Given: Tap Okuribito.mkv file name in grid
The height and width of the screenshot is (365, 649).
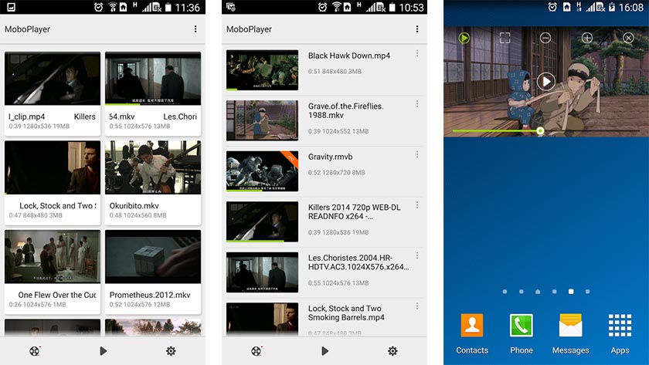Looking at the screenshot, I should pos(134,205).
